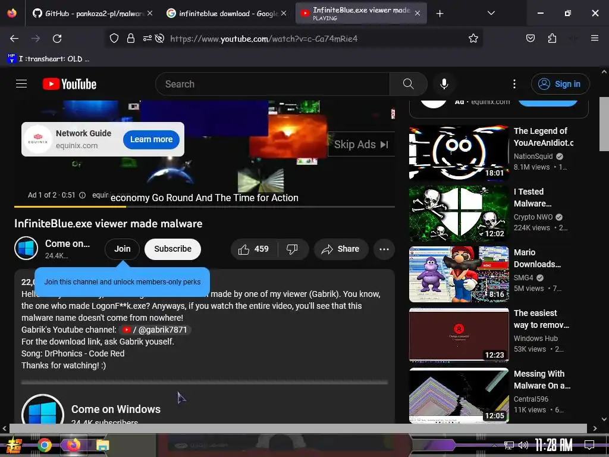Viewport: 609px width, 457px height.
Task: Open the YouTube guide hamburger menu
Action: tap(21, 84)
